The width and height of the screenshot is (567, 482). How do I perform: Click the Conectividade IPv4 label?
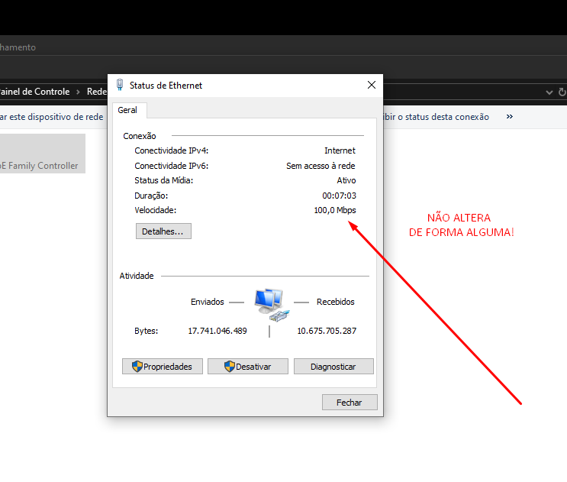pyautogui.click(x=172, y=150)
